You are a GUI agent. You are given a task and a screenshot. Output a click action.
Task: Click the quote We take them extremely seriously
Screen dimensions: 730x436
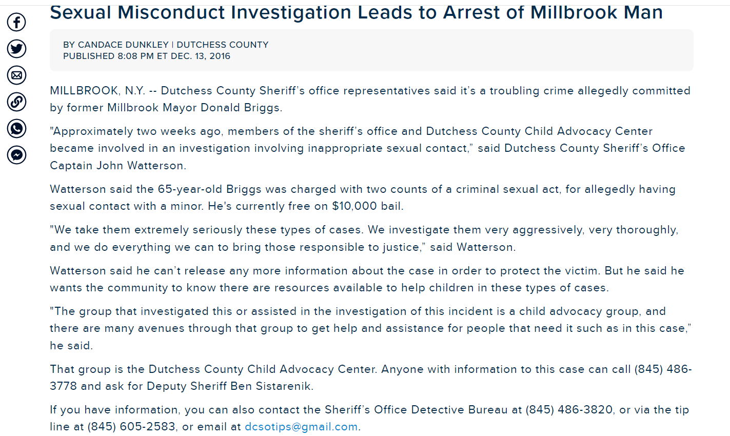[x=364, y=239]
